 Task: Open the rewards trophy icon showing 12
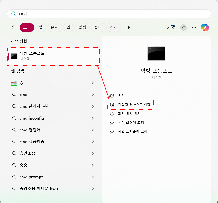click(170, 27)
